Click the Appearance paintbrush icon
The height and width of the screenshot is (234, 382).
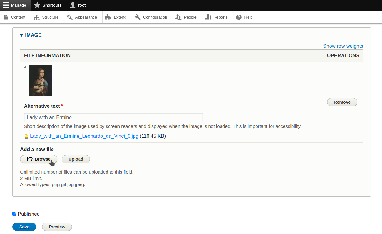coord(70,17)
